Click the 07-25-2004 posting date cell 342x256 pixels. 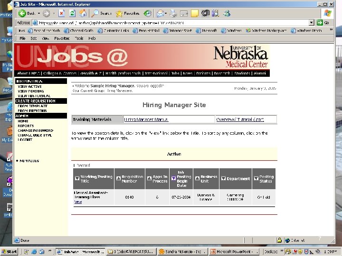[181, 197]
